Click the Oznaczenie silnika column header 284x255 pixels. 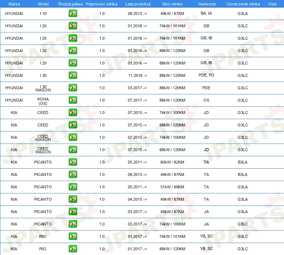[x=243, y=4]
